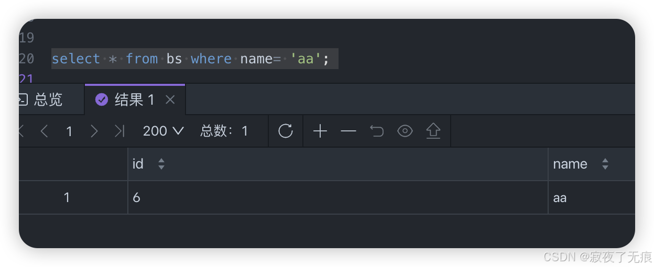The image size is (654, 267).
Task: Close the 结果 1 tab
Action: [170, 99]
